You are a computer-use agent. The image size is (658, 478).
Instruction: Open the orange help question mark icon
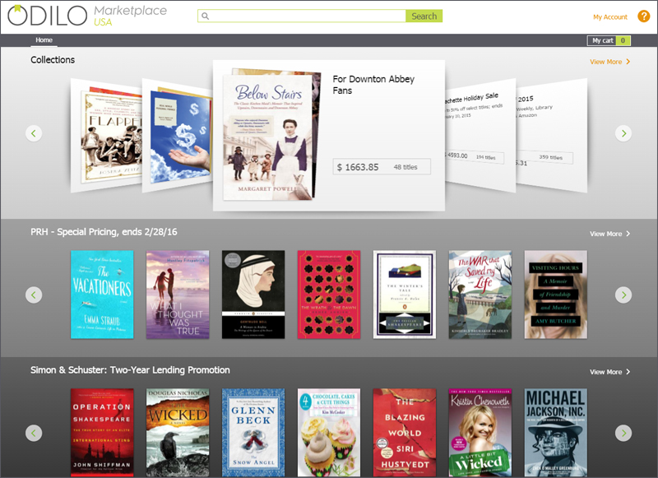click(643, 16)
